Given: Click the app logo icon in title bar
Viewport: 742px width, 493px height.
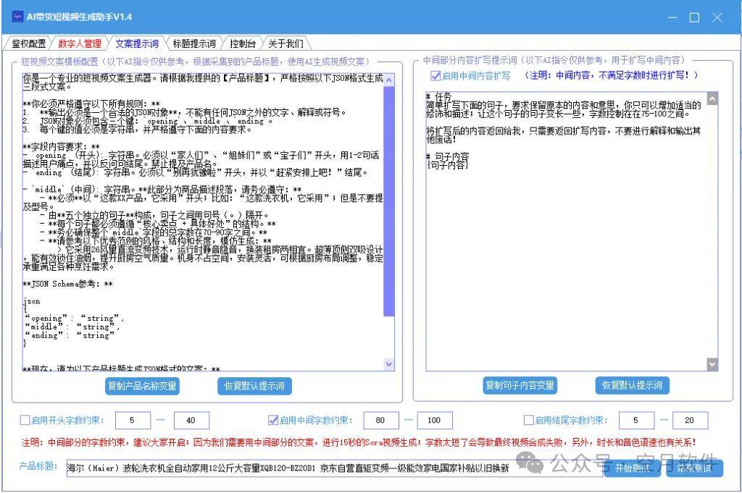Looking at the screenshot, I should pyautogui.click(x=17, y=17).
